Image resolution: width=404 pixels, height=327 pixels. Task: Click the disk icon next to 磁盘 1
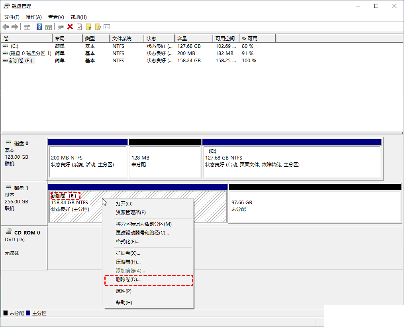click(x=8, y=187)
